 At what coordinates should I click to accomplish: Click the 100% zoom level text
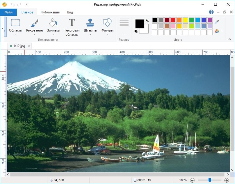point(183,180)
